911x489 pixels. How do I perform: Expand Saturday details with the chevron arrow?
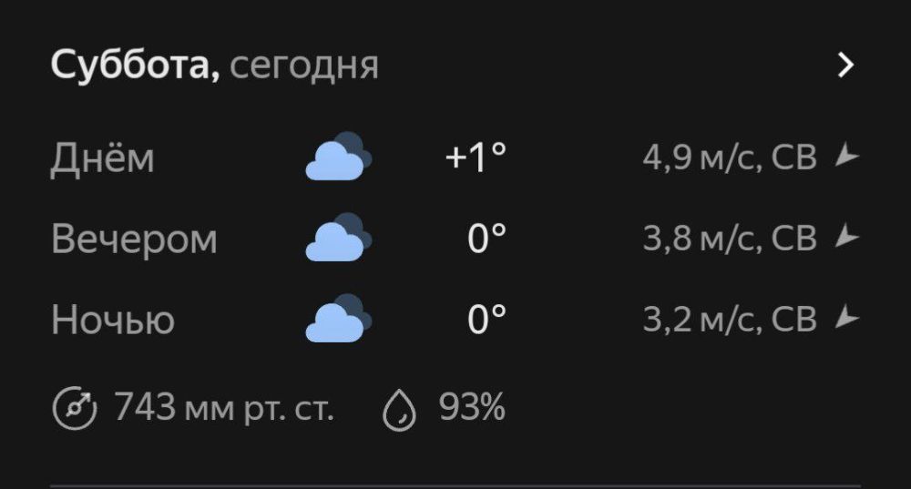tap(846, 66)
